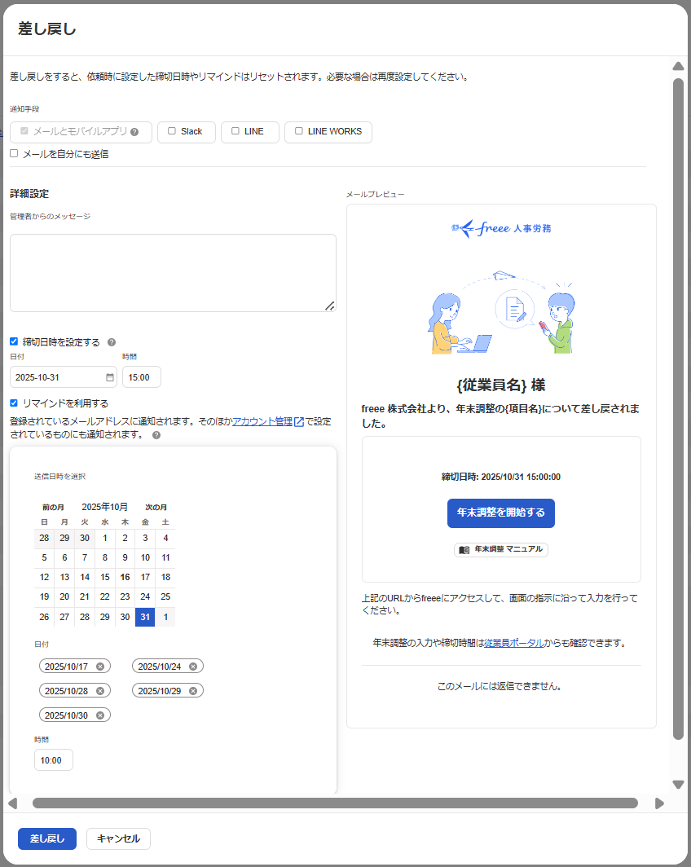
Task: Click the 2025年10月 calendar month heading
Action: pyautogui.click(x=104, y=507)
